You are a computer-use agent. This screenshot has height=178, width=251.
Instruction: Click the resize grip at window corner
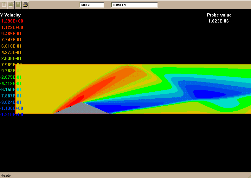click(248, 175)
